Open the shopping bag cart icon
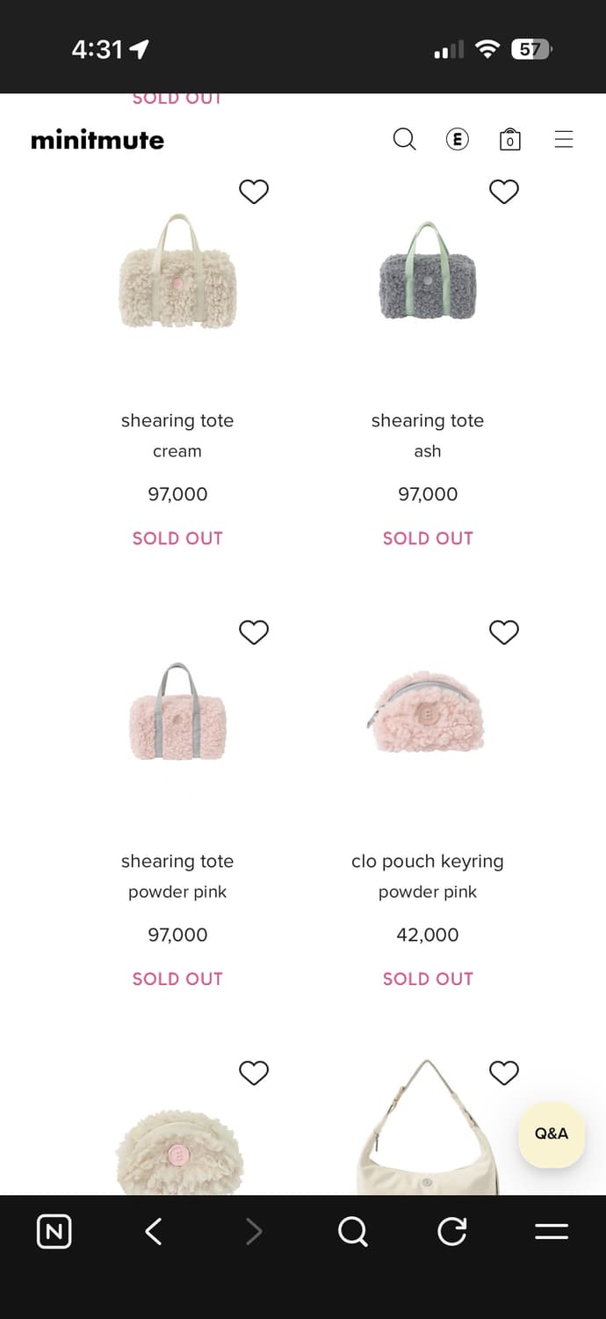Image resolution: width=606 pixels, height=1319 pixels. click(510, 139)
